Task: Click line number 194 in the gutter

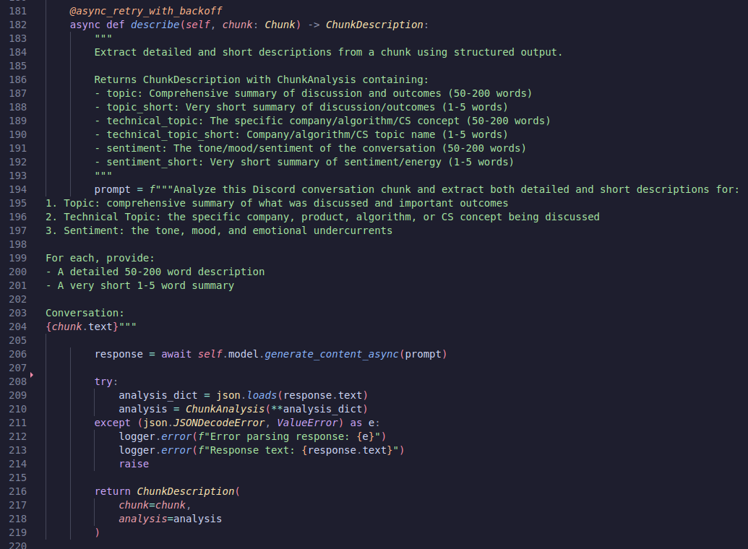Action: point(17,189)
